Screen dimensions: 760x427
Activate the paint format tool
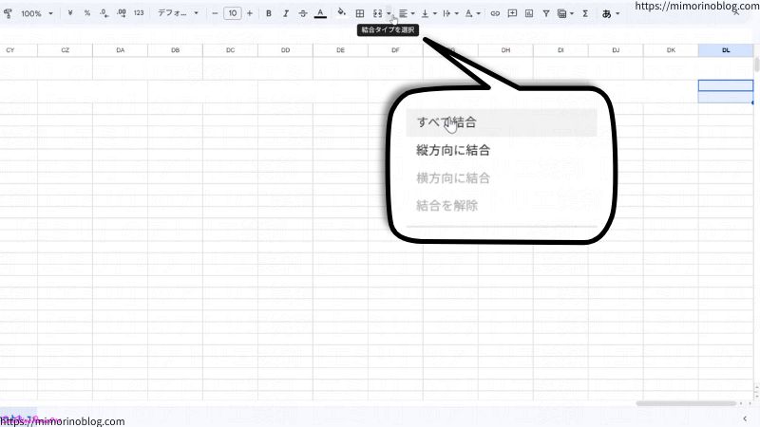(x=8, y=14)
